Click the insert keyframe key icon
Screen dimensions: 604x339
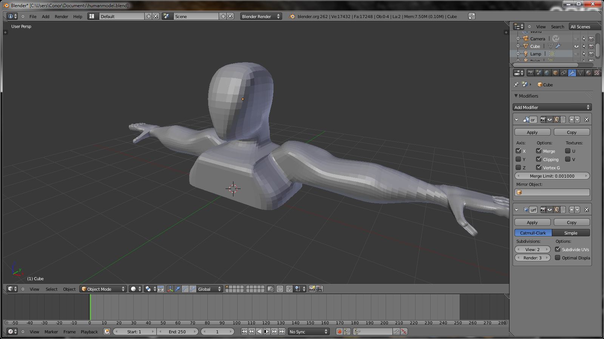pyautogui.click(x=396, y=331)
